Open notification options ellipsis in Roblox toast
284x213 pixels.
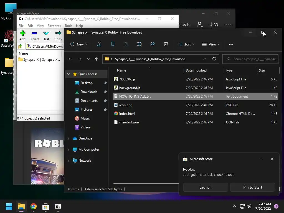[x=261, y=159]
